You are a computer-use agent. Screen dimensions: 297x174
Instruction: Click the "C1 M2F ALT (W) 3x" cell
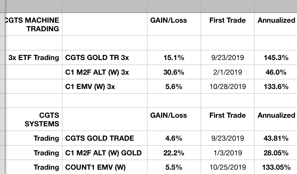[97, 72]
